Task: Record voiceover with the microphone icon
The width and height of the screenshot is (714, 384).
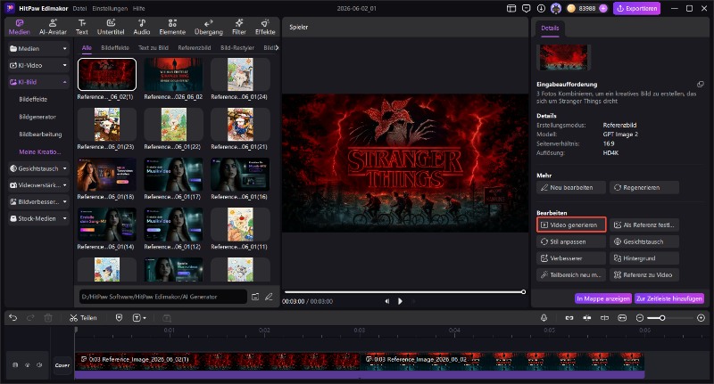Action: (544, 318)
